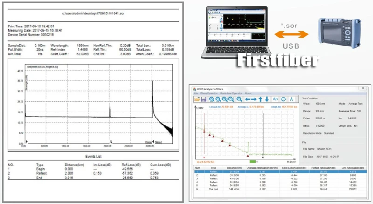Screen dimensions: 373x204
Task: Open the About menu
Action: click(248, 93)
